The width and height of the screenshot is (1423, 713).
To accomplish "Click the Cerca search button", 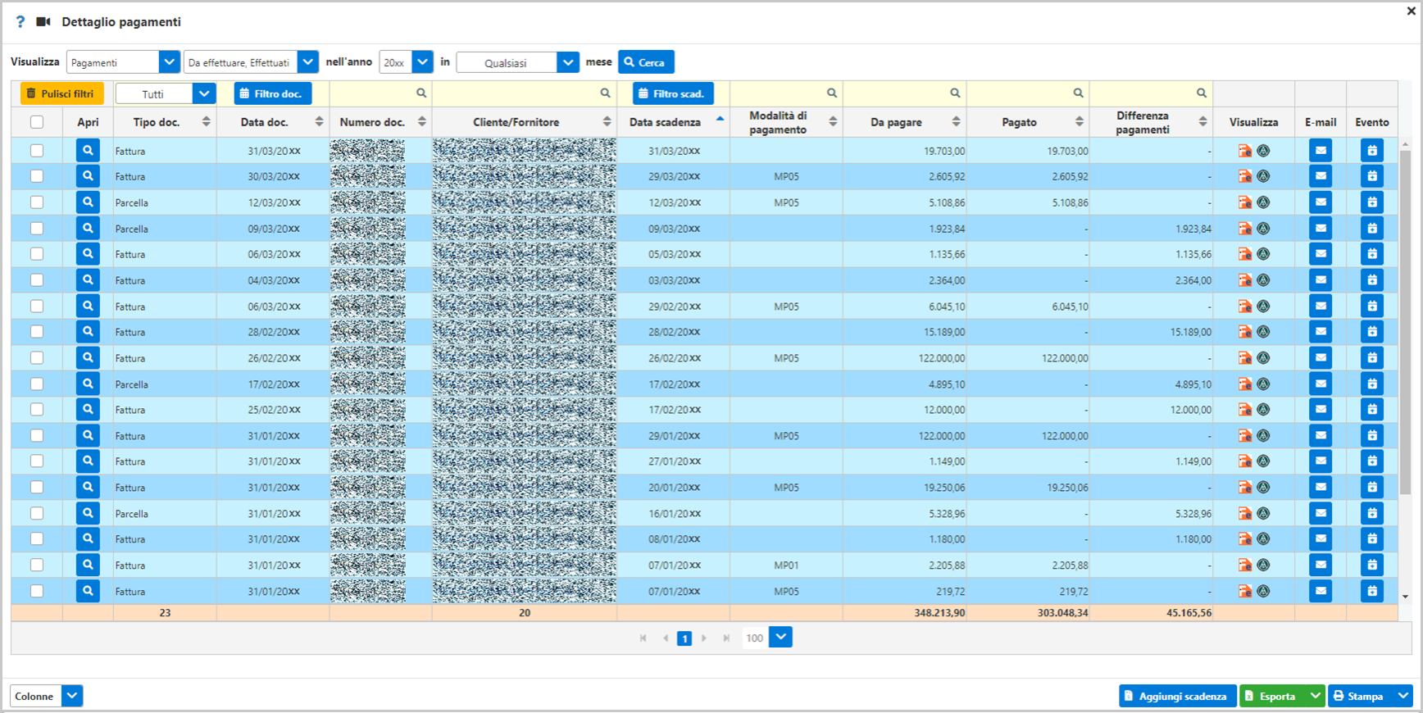I will pyautogui.click(x=646, y=62).
